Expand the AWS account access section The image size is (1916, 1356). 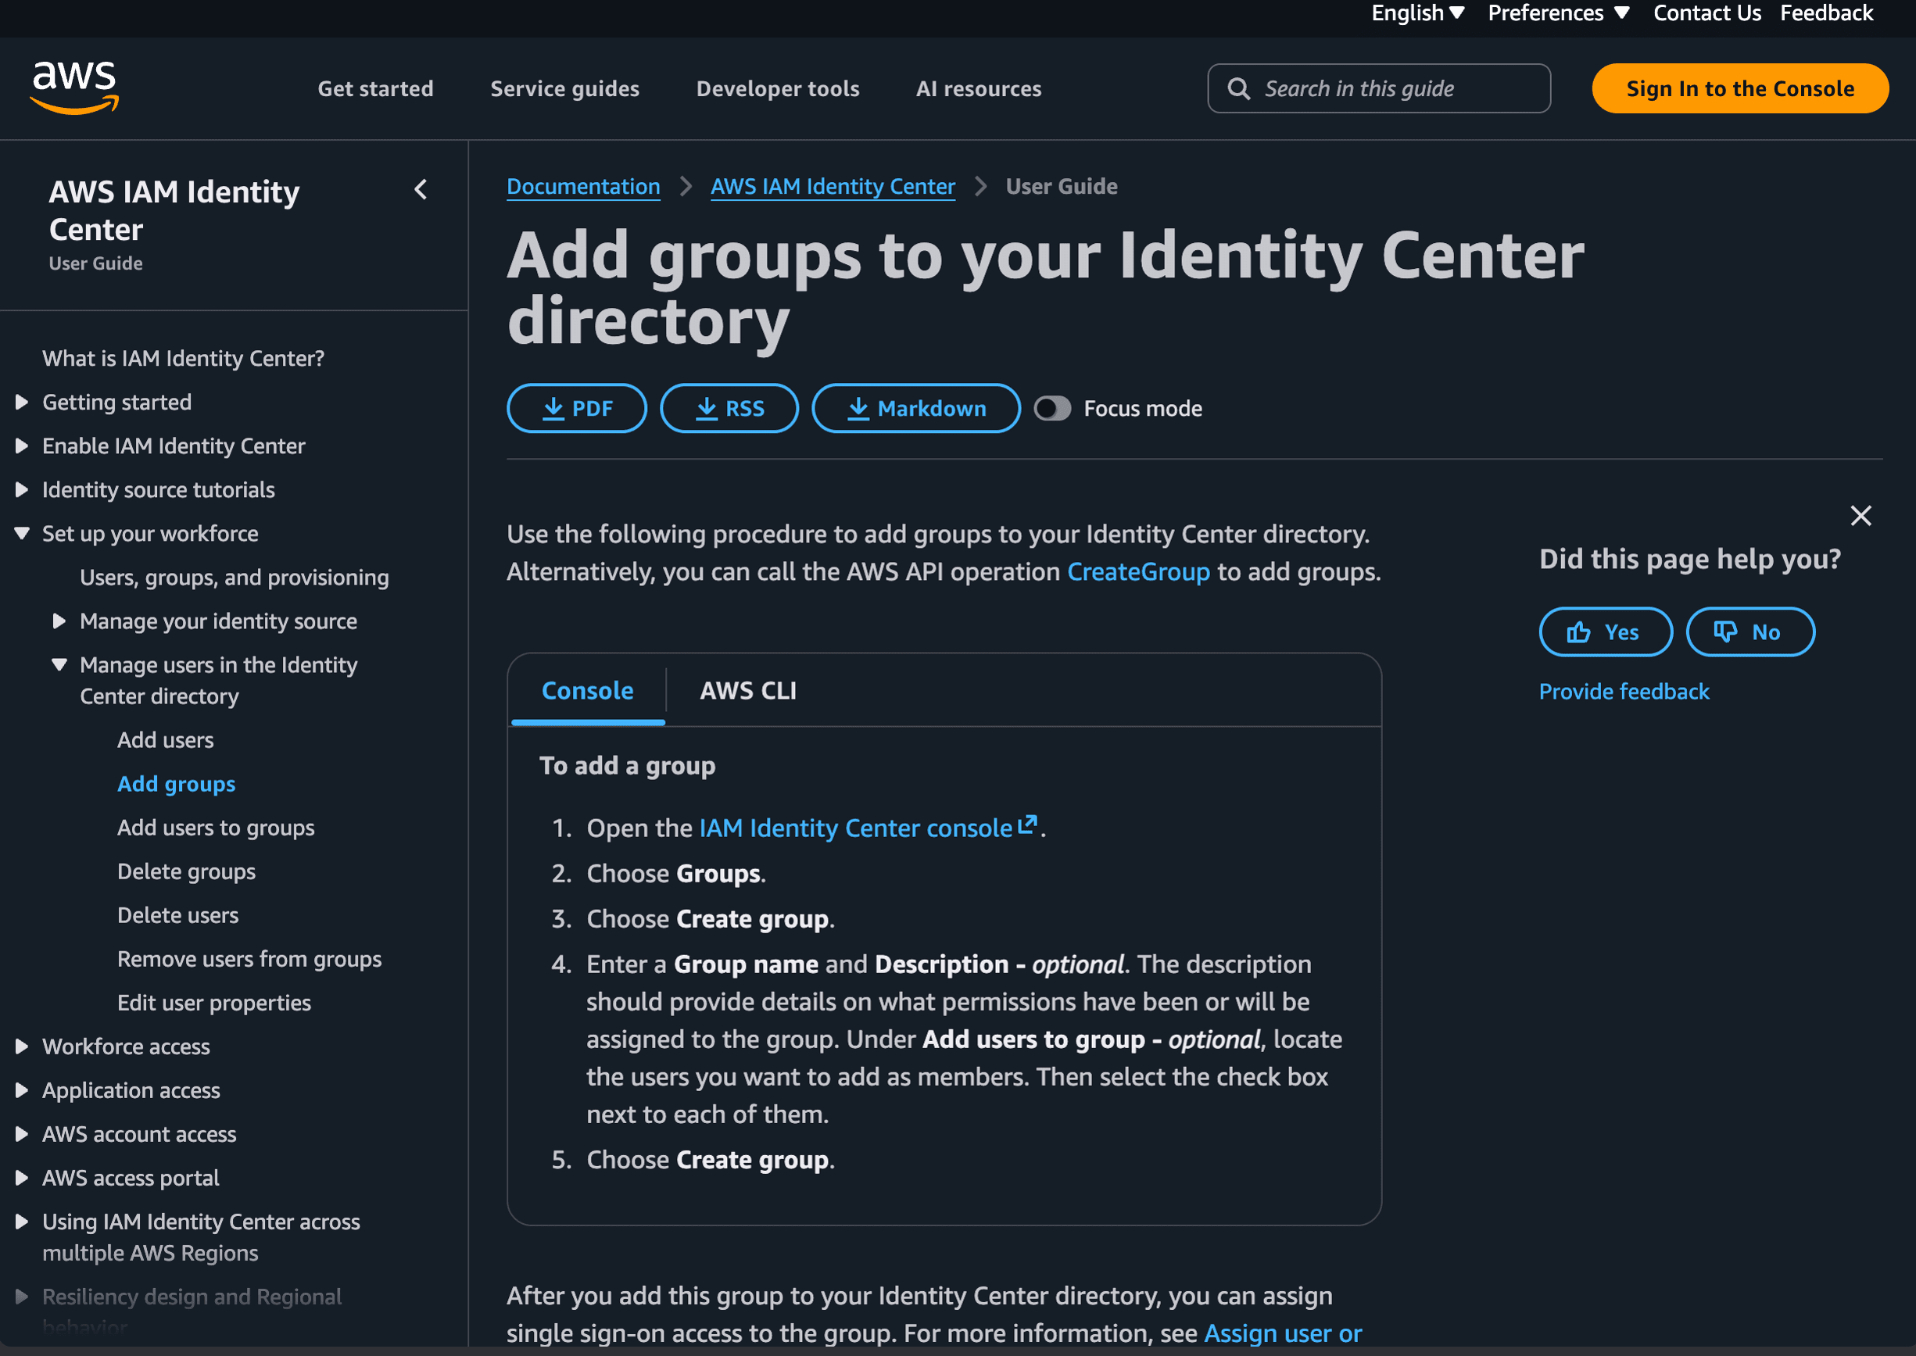[x=23, y=1134]
